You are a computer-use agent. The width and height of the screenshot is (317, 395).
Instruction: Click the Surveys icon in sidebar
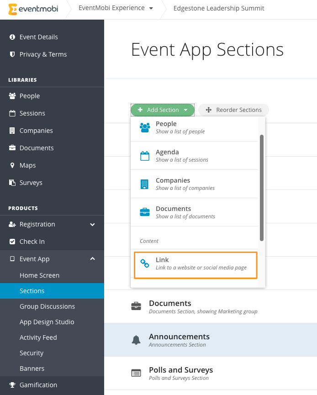12,183
